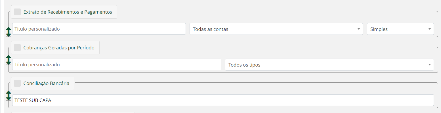Click the TESTE SUB CAPA title field
The width and height of the screenshot is (441, 113).
(223, 100)
